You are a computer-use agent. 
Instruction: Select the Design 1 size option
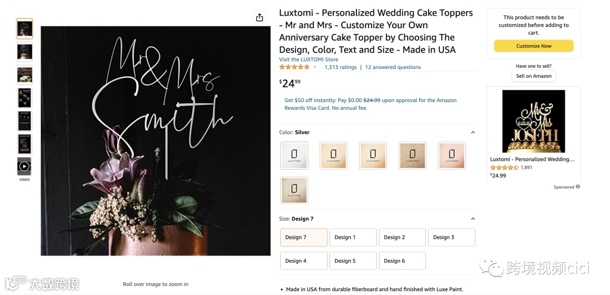(352, 237)
